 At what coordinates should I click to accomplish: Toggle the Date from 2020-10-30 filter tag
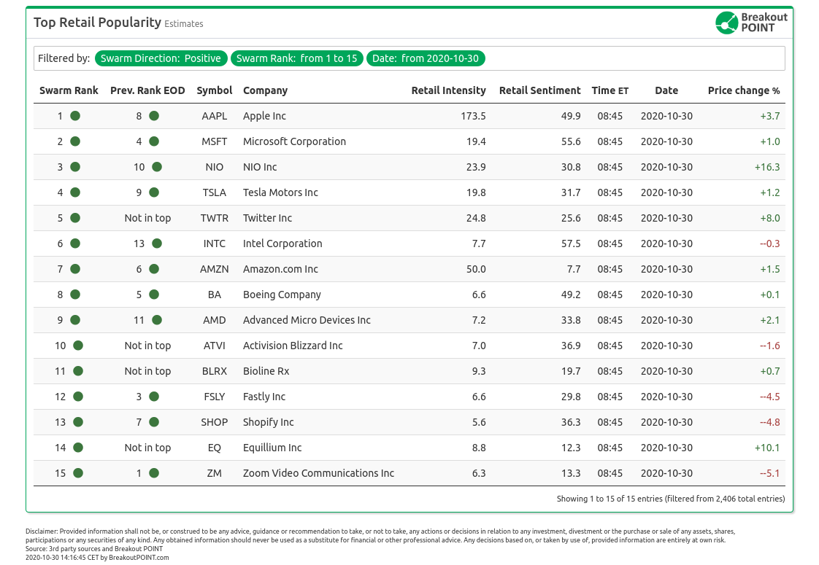pyautogui.click(x=426, y=58)
